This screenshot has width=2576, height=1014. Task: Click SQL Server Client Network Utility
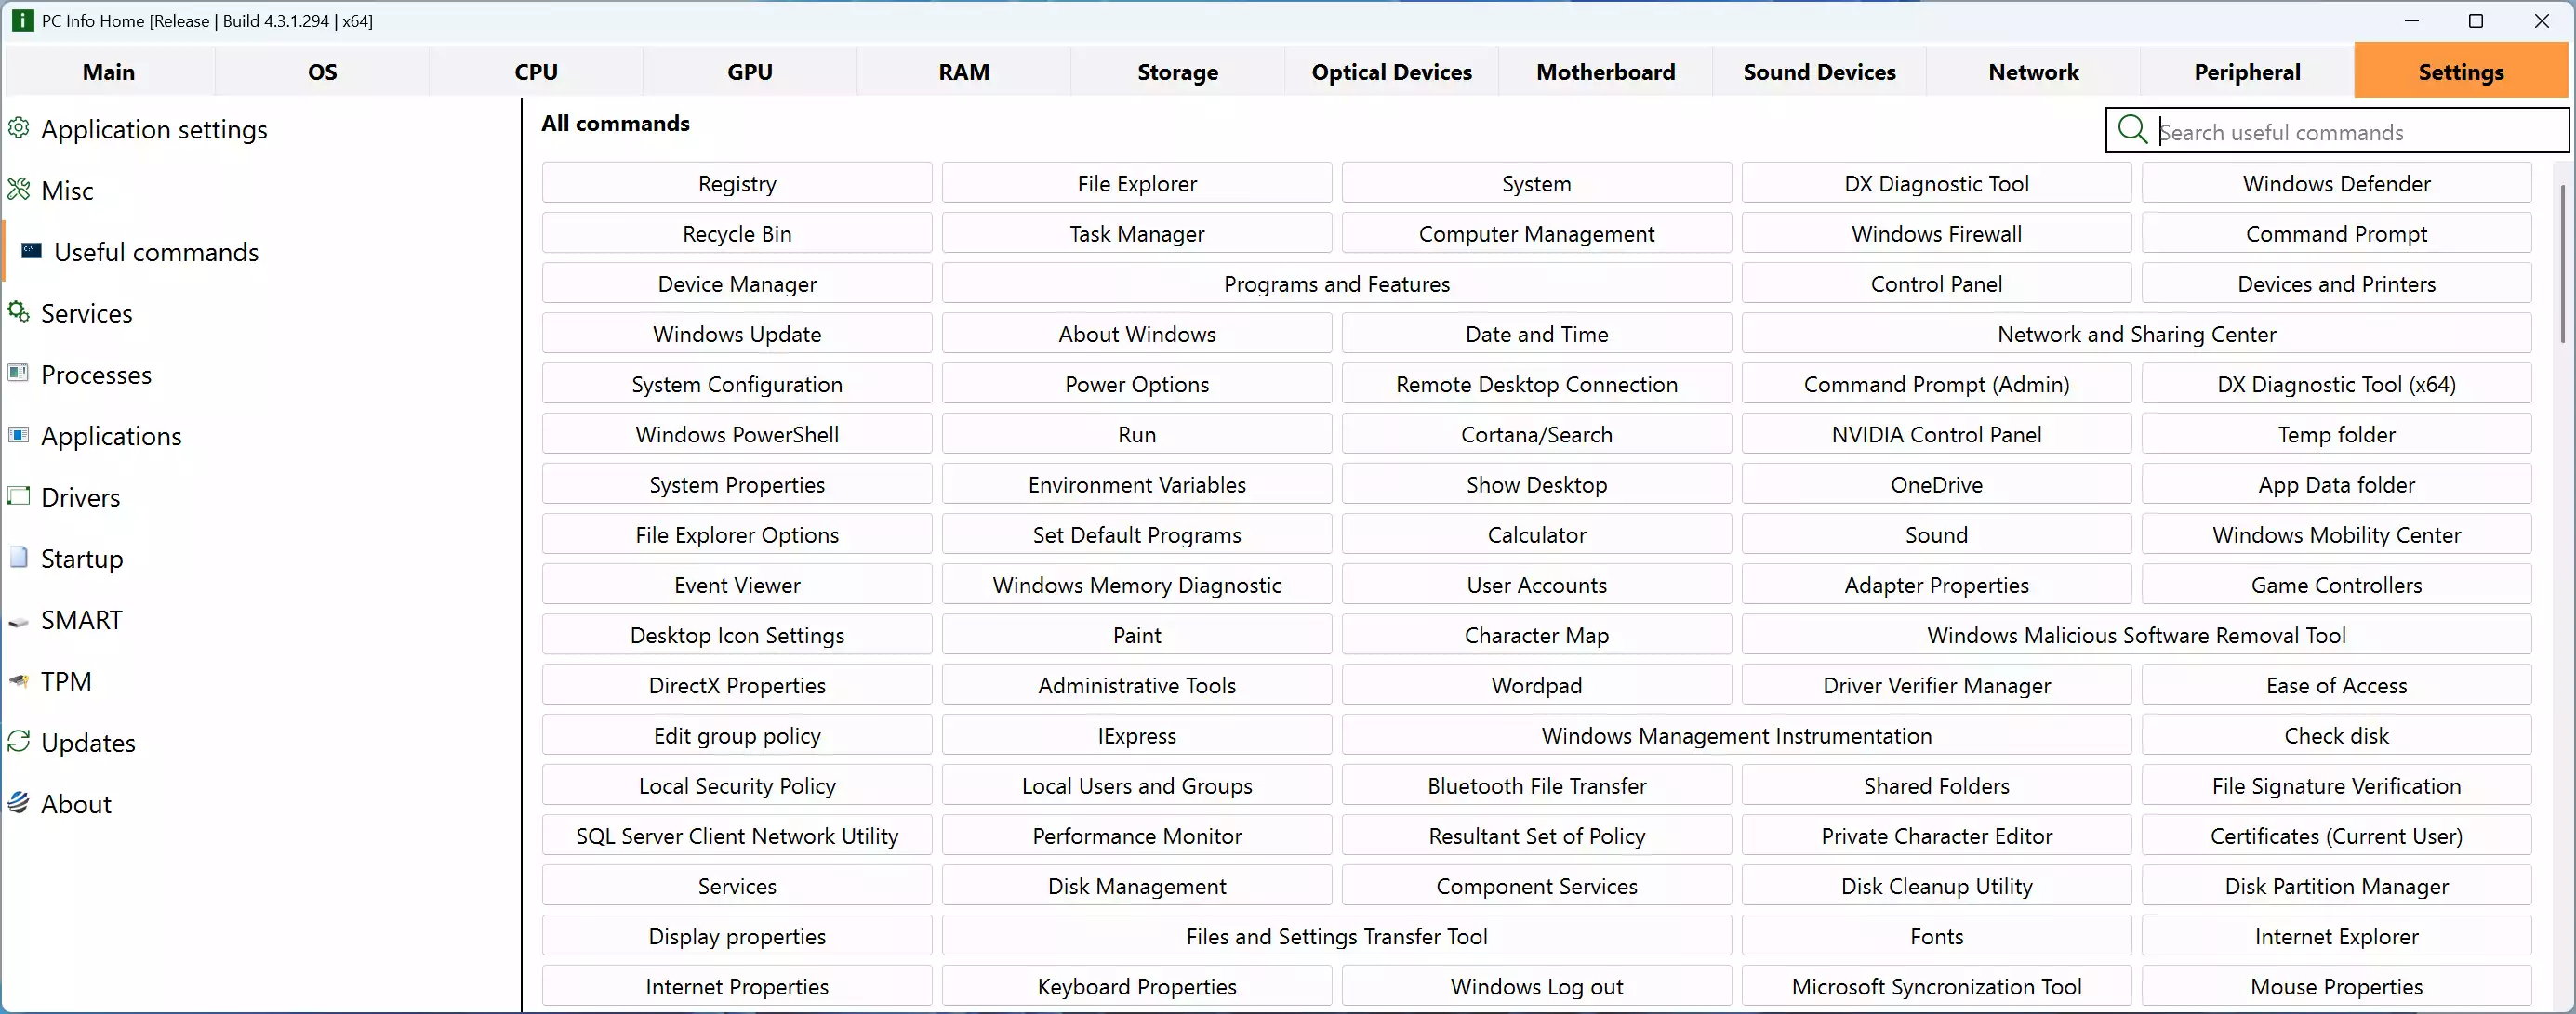click(737, 836)
